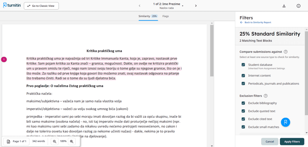
Task: Click Go to Classic View button
Action: click(41, 6)
